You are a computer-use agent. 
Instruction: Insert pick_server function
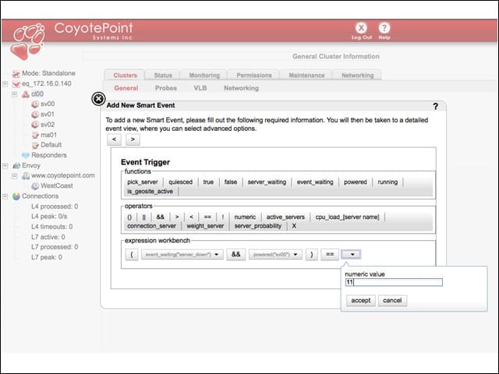pyautogui.click(x=143, y=182)
